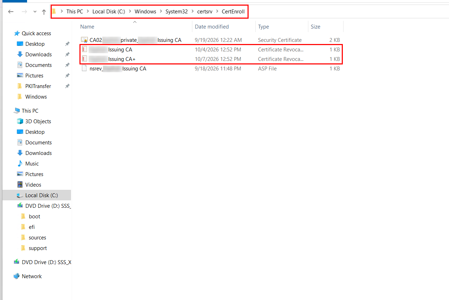449x300 pixels.
Task: Jump to System32 in the address path
Action: (x=177, y=11)
